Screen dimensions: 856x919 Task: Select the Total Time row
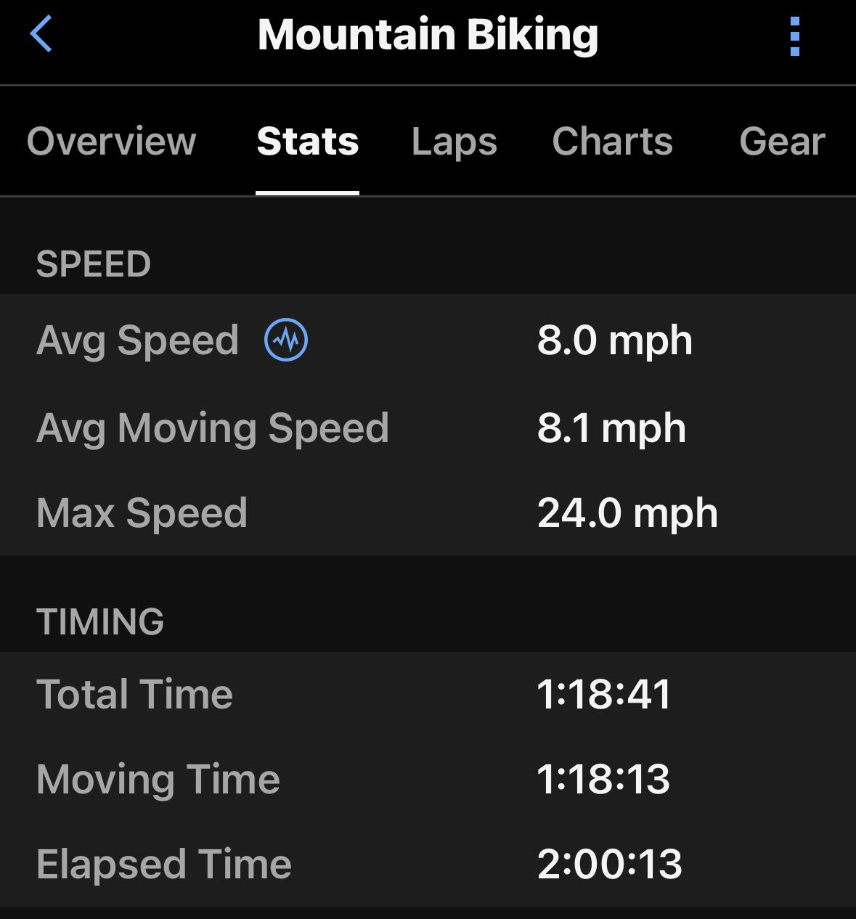[428, 694]
